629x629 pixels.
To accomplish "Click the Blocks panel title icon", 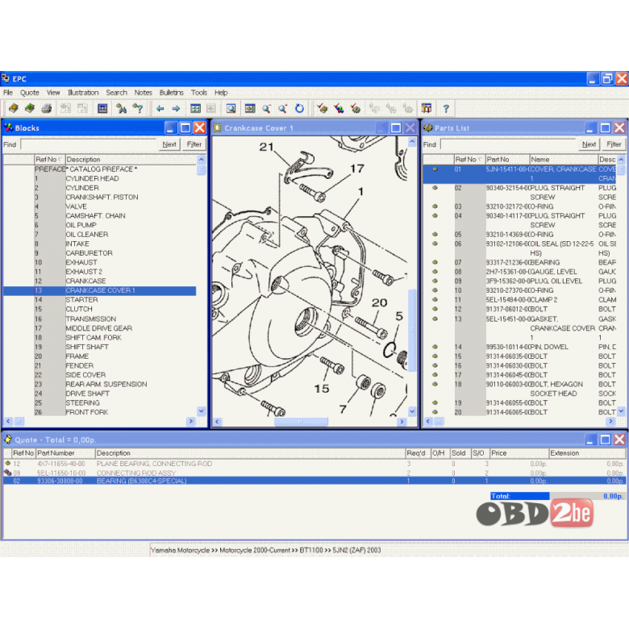I will [8, 128].
